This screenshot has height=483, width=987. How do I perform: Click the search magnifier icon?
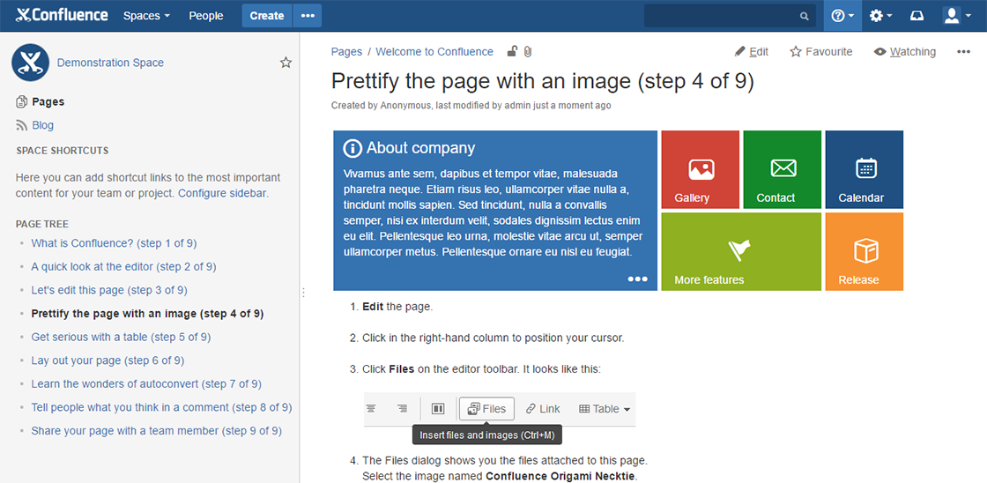[x=805, y=17]
